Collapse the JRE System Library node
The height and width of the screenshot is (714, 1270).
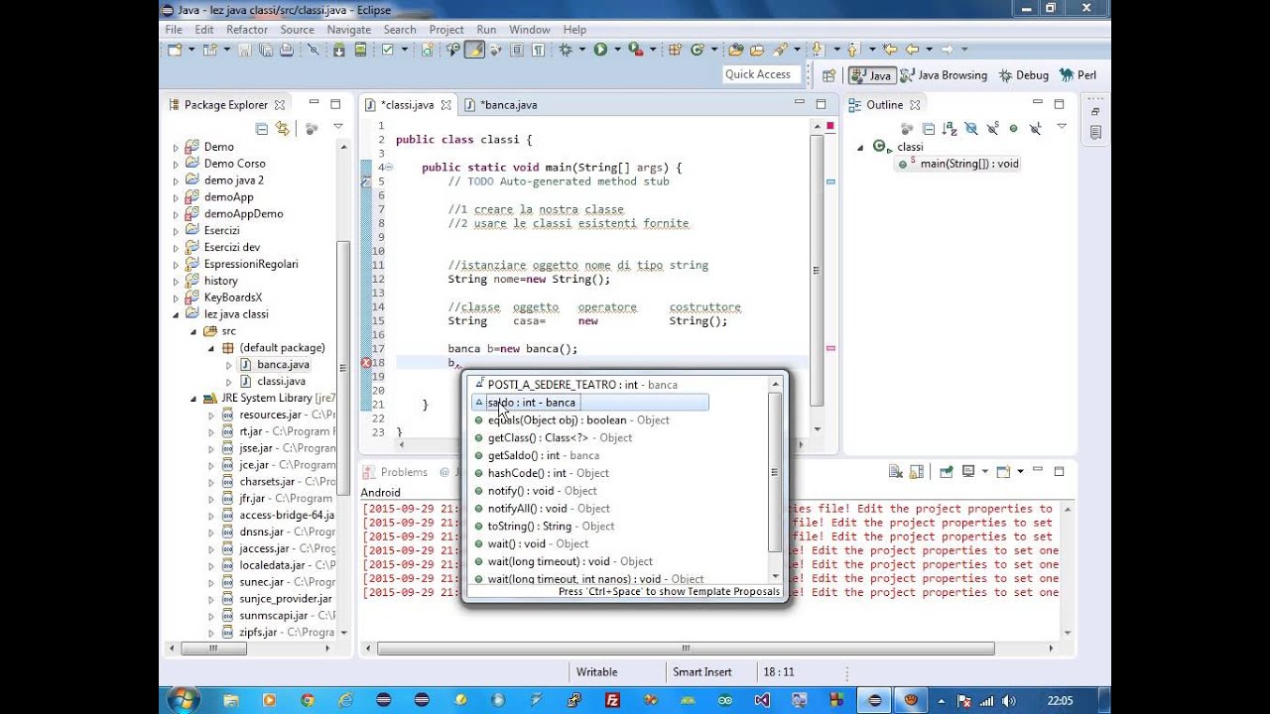point(194,399)
